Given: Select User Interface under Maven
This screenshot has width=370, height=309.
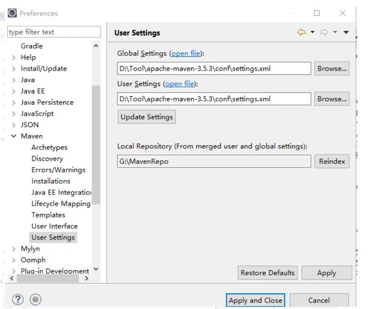Looking at the screenshot, I should click(55, 226).
